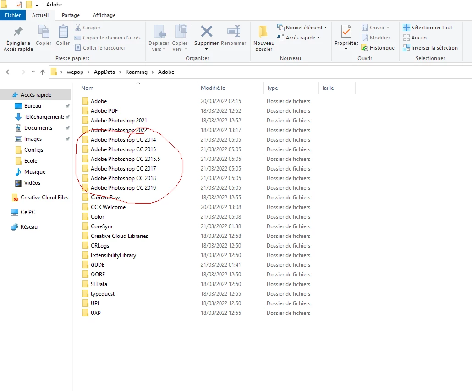Click the Propriétés checkmark icon

point(346,32)
